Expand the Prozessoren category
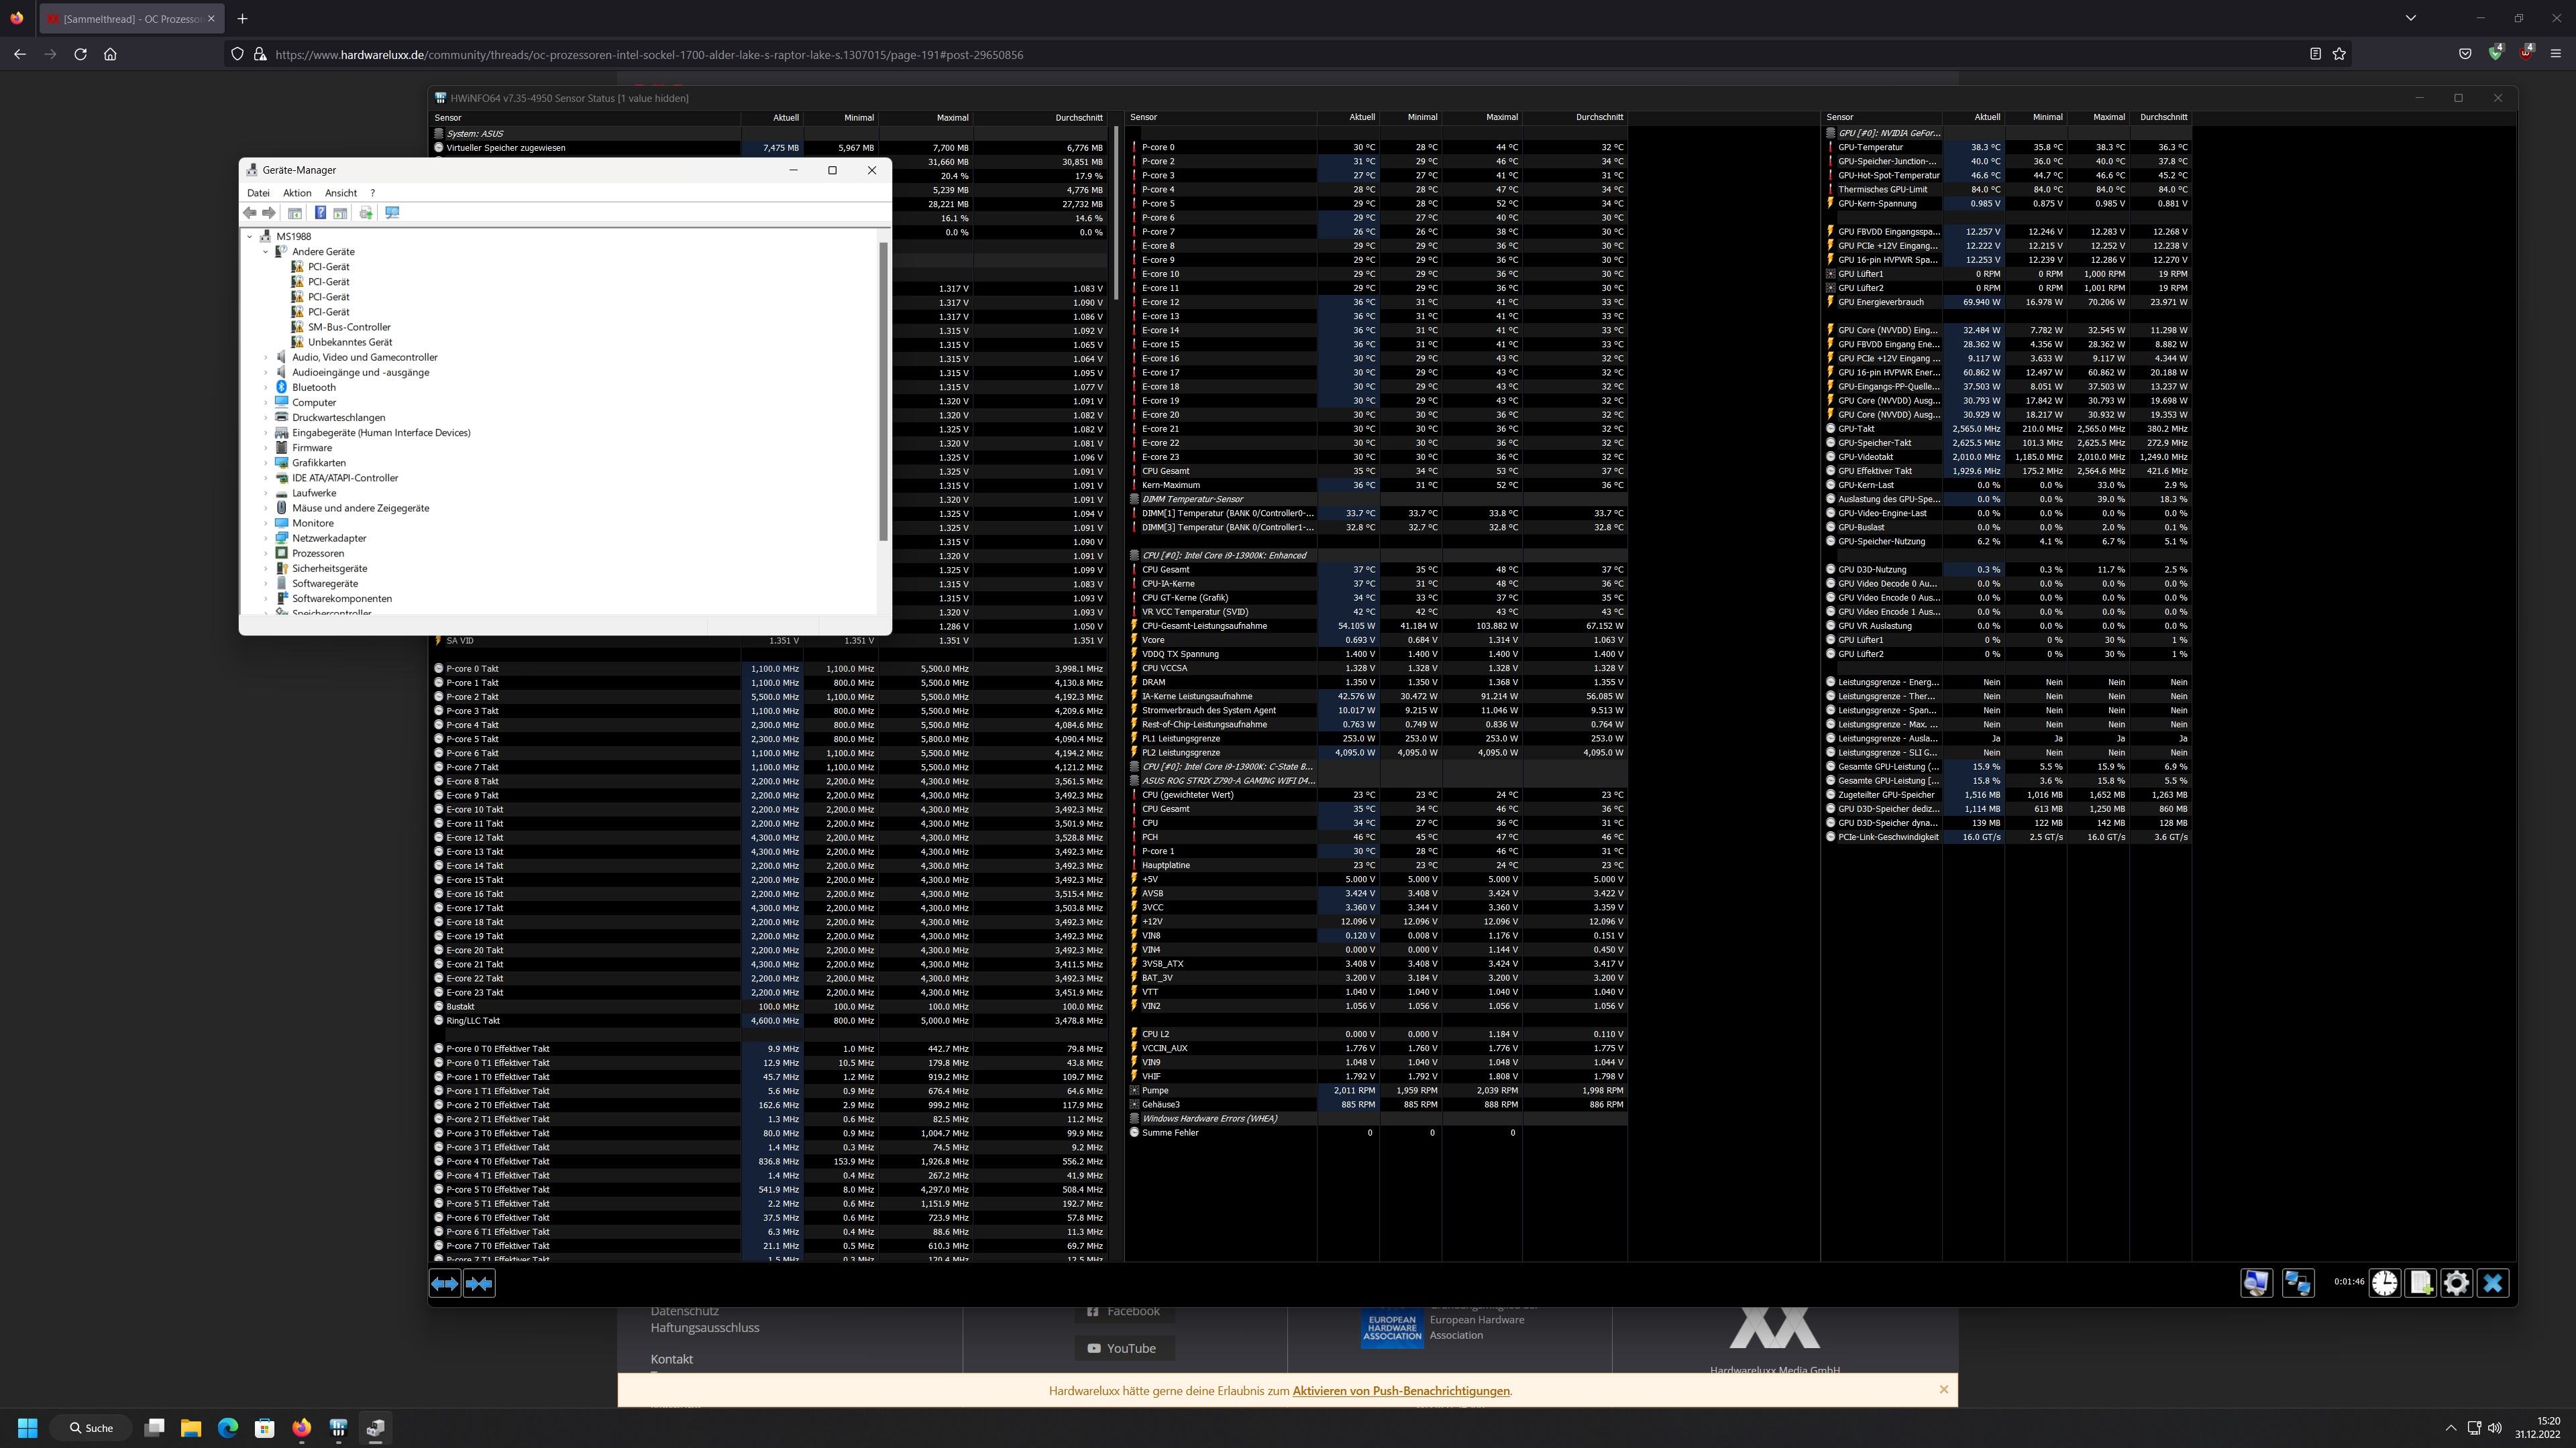The image size is (2576, 1448). pyautogui.click(x=266, y=554)
